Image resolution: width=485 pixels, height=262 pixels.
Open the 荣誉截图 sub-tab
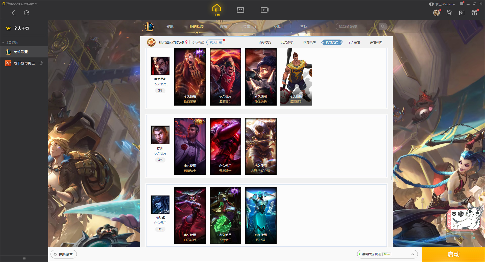pyautogui.click(x=376, y=42)
